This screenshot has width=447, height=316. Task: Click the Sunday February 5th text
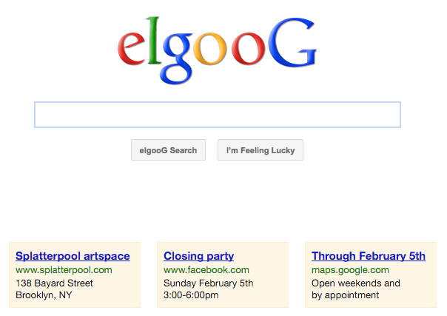pyautogui.click(x=209, y=283)
